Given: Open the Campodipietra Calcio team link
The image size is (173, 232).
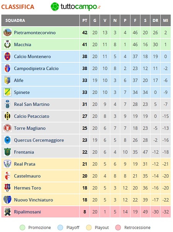Looking at the screenshot, I should pyautogui.click(x=36, y=68).
